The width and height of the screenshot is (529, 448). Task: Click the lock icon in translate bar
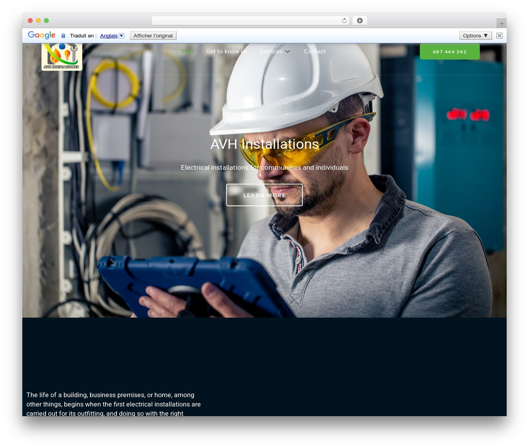(x=63, y=36)
